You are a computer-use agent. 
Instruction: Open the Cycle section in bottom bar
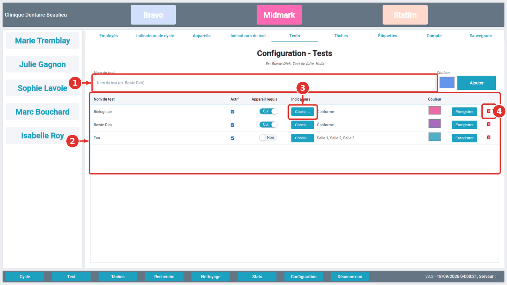coord(25,277)
